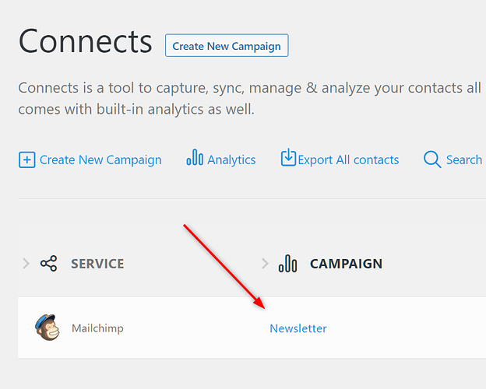Open the Search text link
The width and height of the screenshot is (486, 389).
[463, 159]
